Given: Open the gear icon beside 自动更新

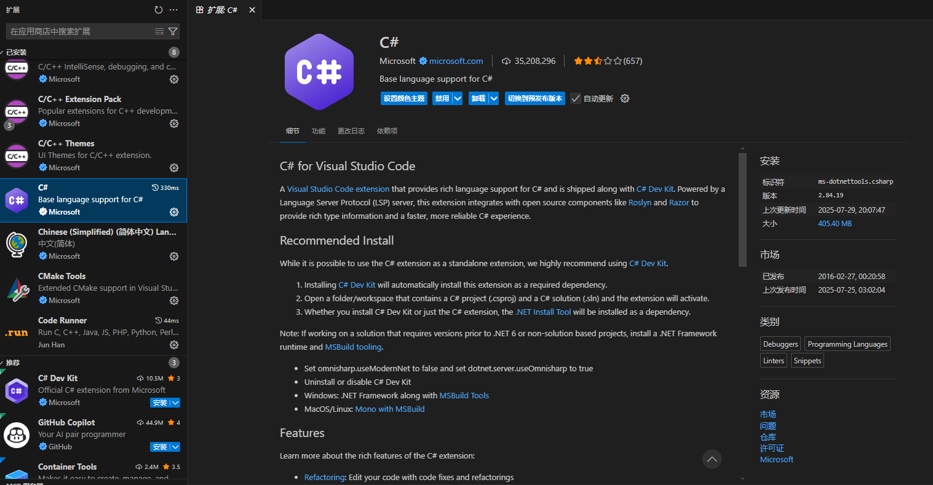Looking at the screenshot, I should tap(624, 98).
